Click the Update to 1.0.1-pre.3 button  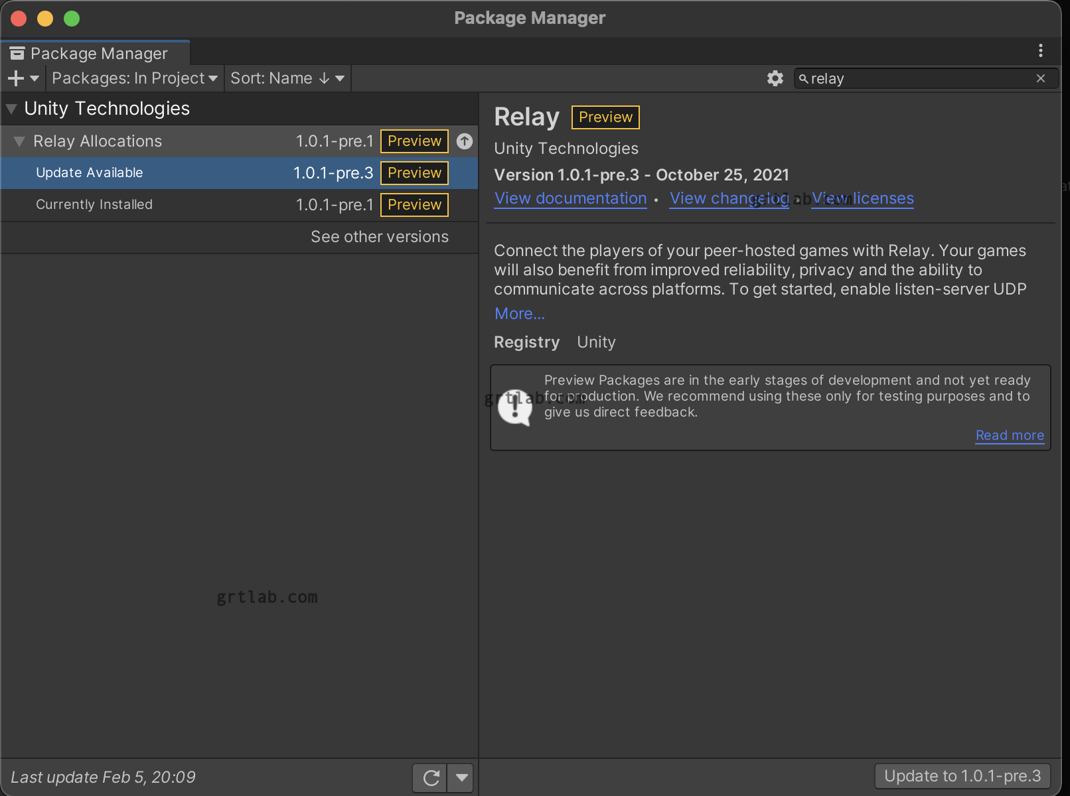962,775
